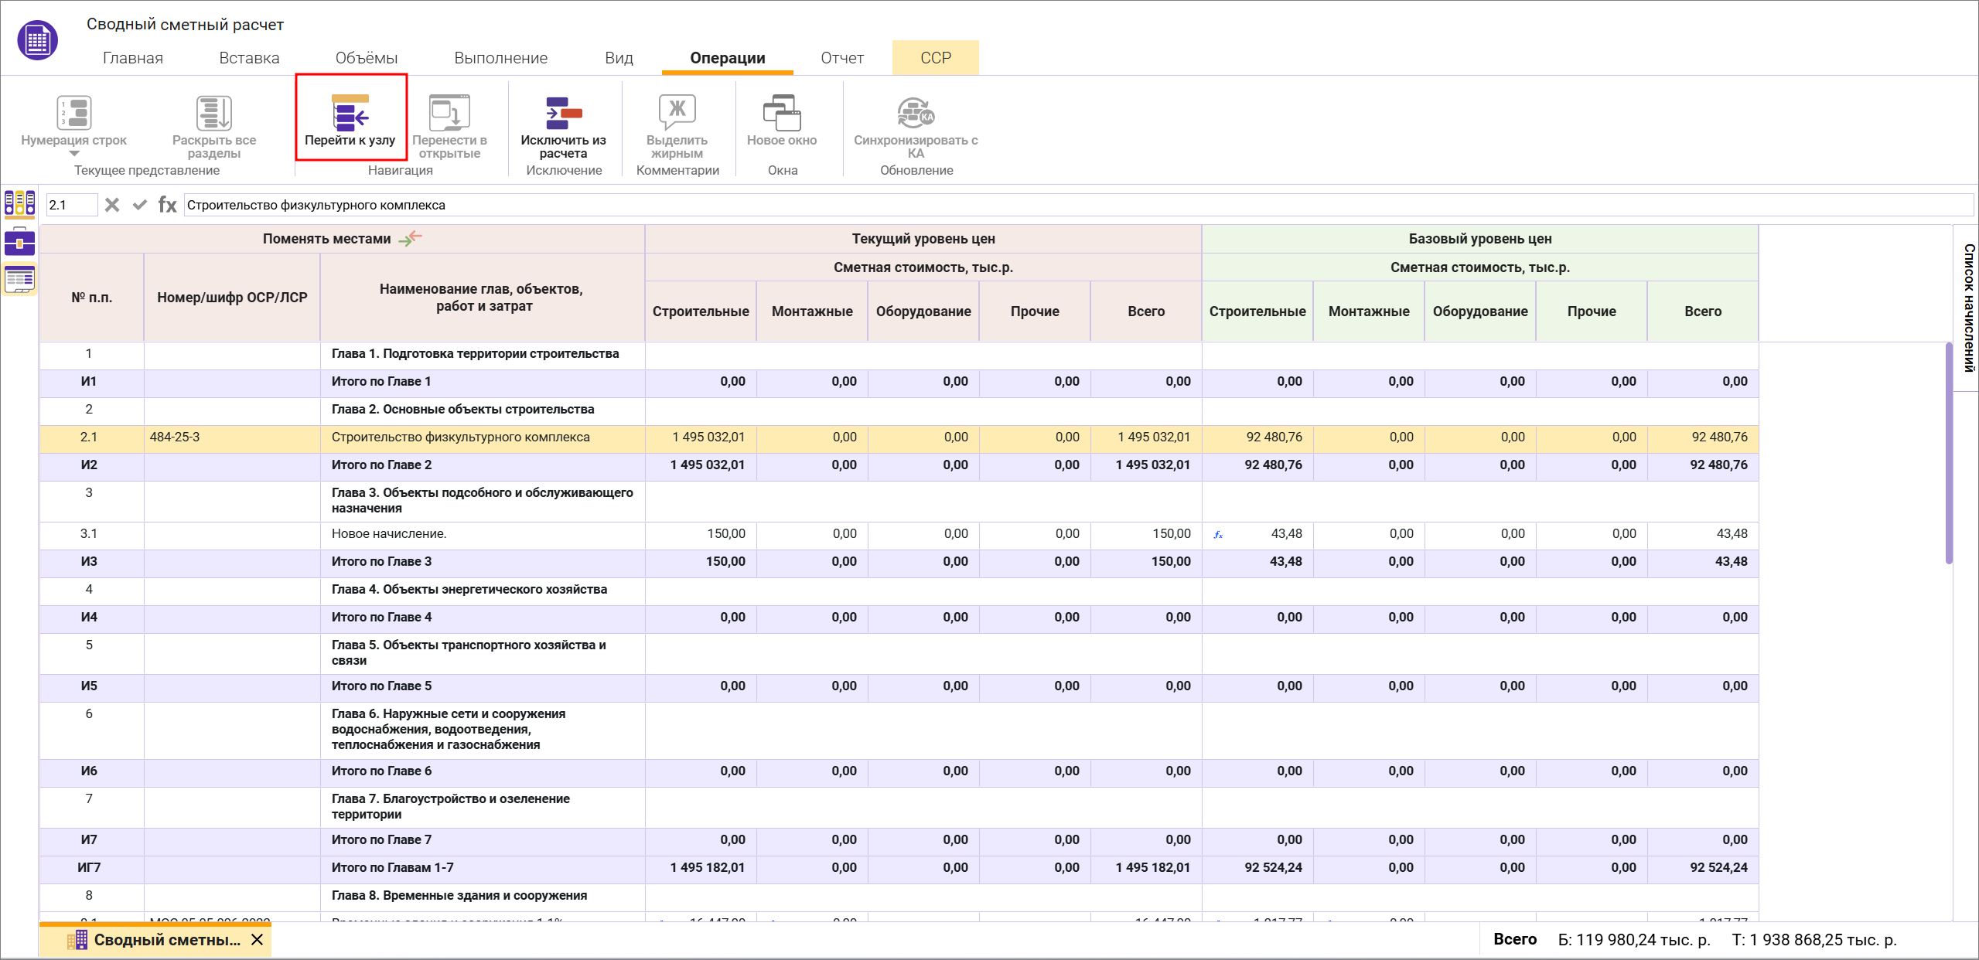Click Раскрыть все разделы icon
The image size is (1979, 960).
[213, 114]
